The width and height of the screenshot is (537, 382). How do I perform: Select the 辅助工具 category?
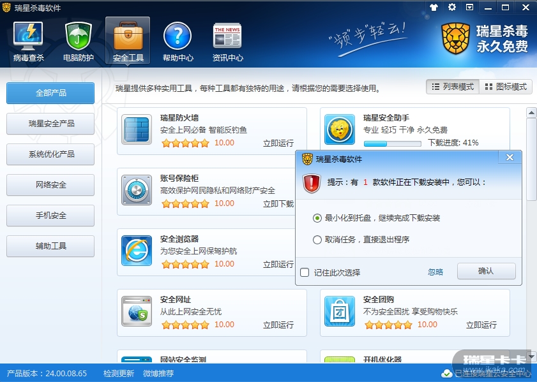point(50,246)
